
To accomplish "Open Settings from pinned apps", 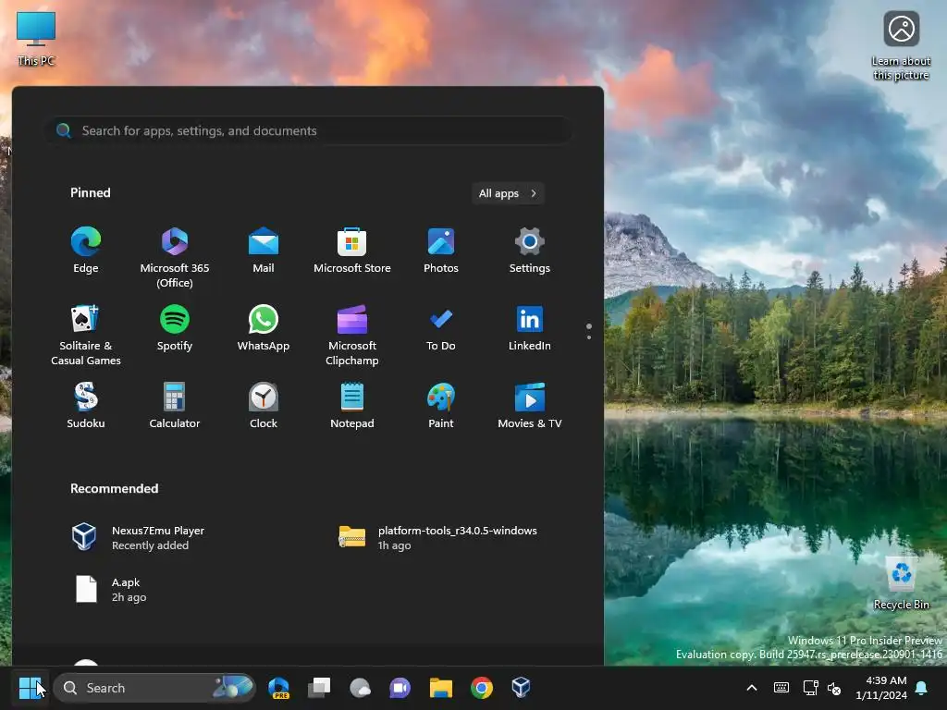I will point(530,251).
